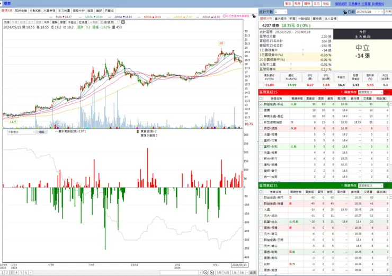
Task: Open the 個股資訊 link
Action: [341, 4]
